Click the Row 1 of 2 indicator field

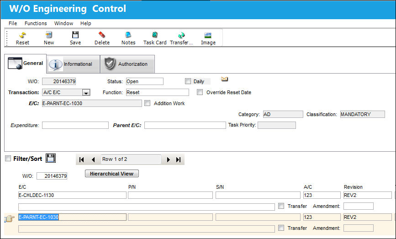(x=131, y=159)
